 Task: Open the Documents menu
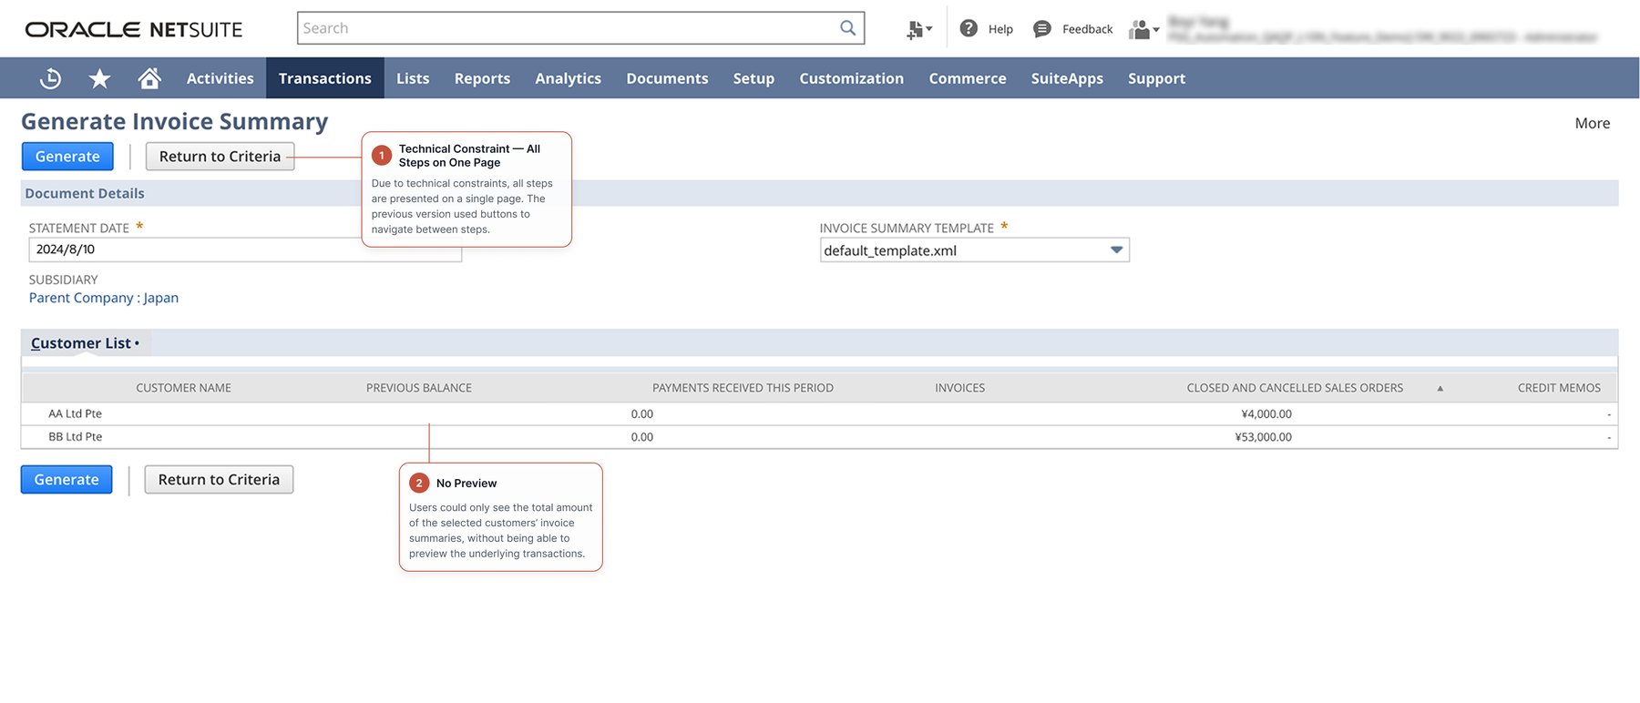[667, 78]
